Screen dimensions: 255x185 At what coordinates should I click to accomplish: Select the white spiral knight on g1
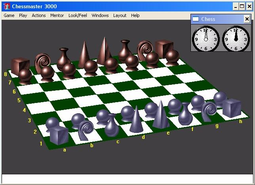209,112
